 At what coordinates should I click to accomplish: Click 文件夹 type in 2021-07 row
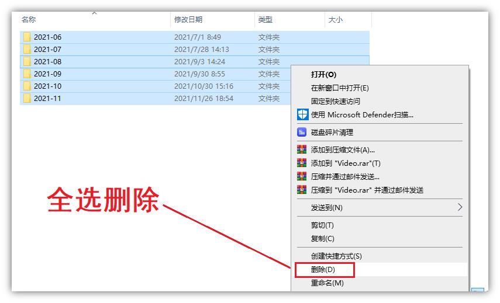click(x=269, y=50)
